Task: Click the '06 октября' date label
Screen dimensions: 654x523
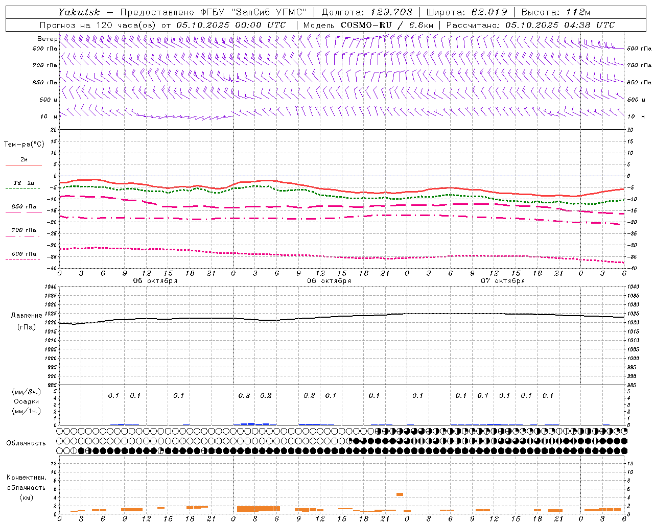Action: click(x=329, y=281)
